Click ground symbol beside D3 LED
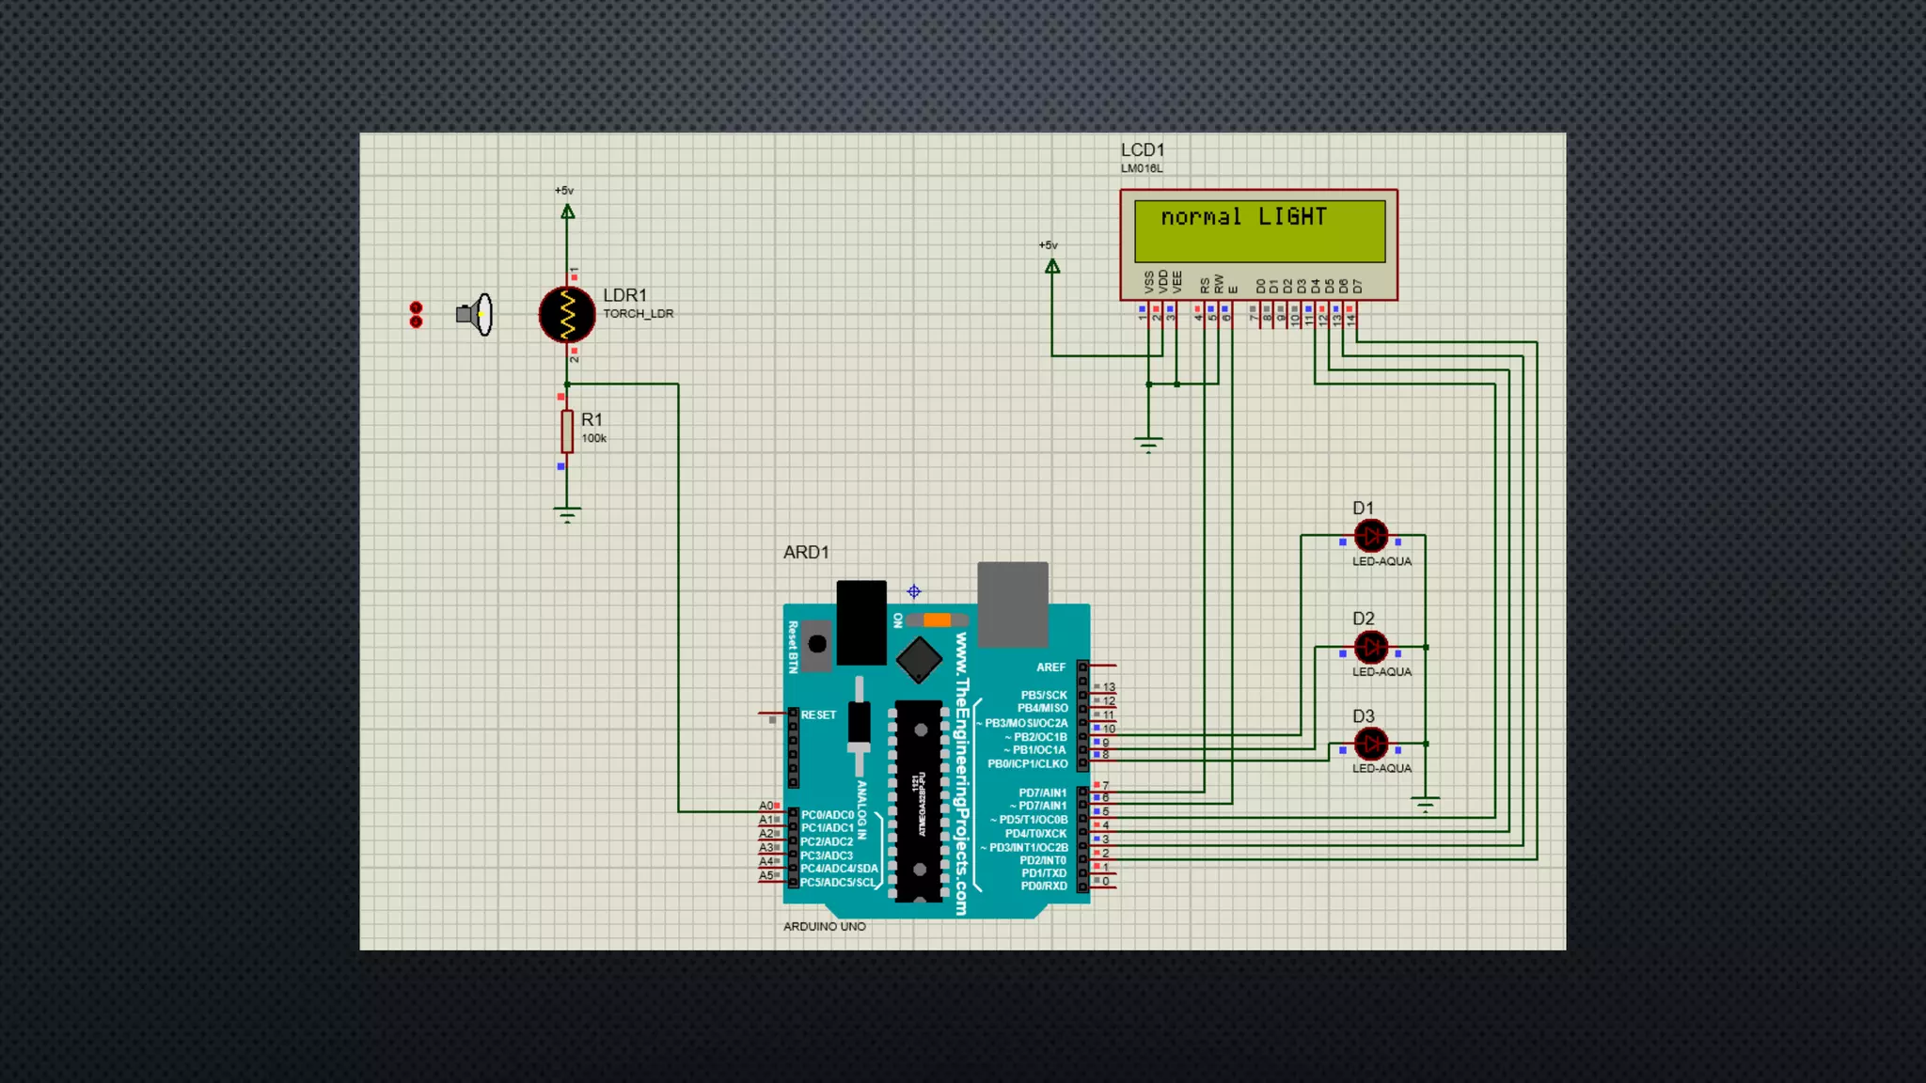 click(x=1426, y=804)
